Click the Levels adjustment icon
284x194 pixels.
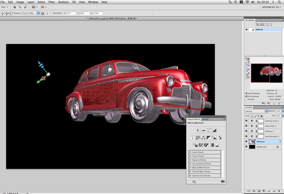click(x=204, y=130)
